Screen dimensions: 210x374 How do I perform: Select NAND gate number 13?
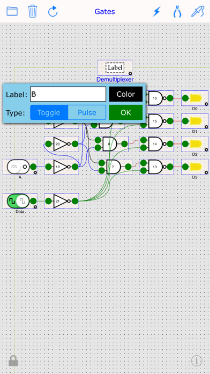point(156,167)
